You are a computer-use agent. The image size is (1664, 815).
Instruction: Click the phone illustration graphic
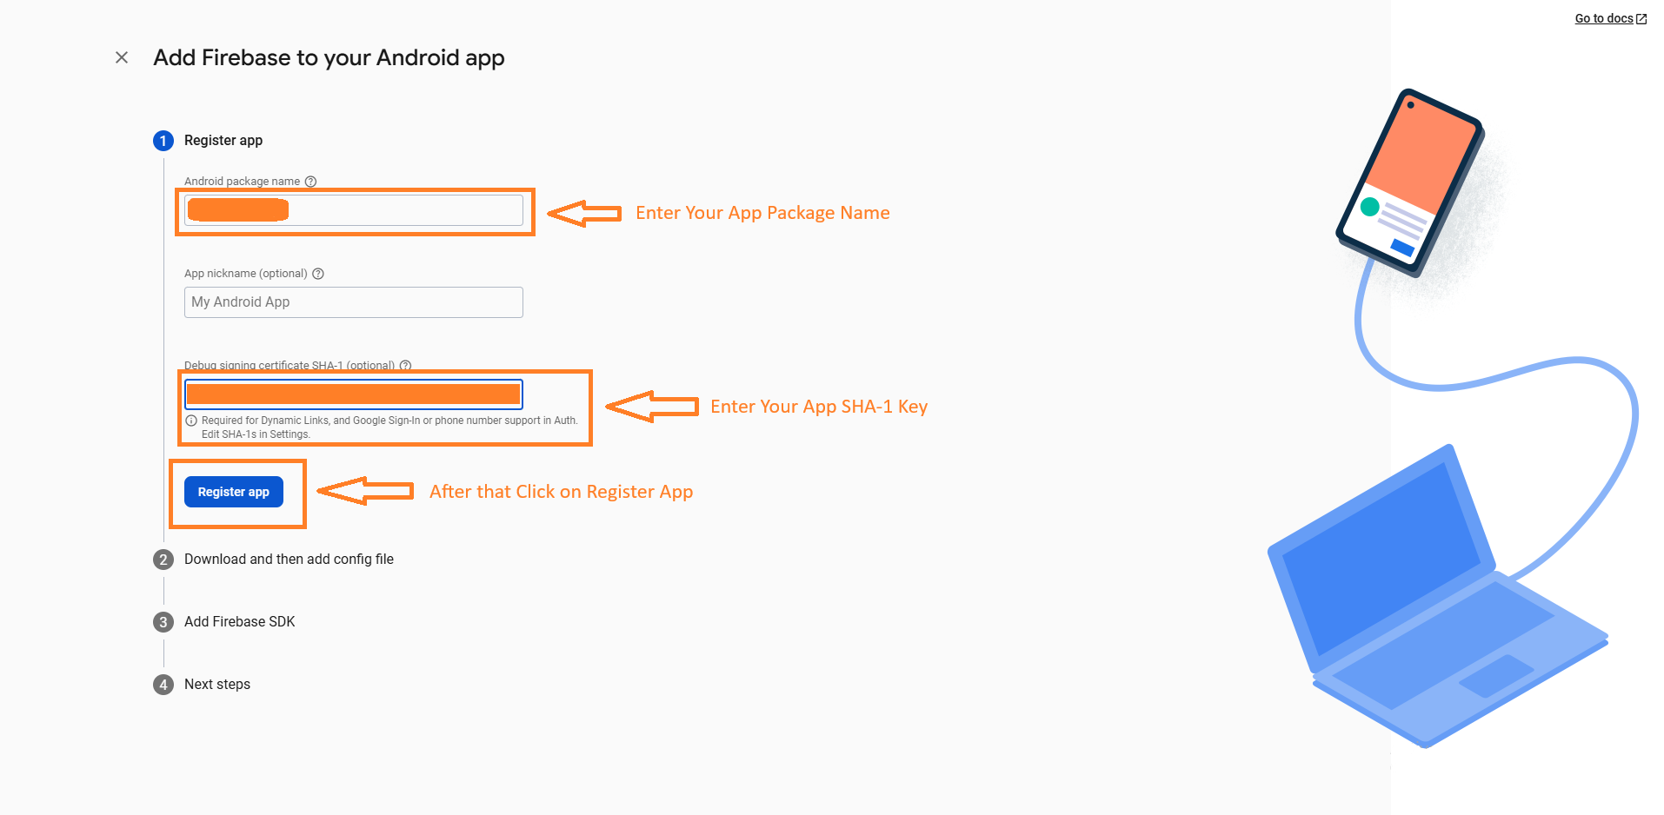coord(1409,182)
